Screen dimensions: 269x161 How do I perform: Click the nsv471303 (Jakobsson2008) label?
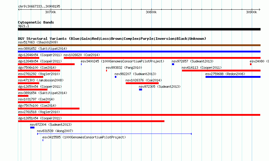point(41,80)
